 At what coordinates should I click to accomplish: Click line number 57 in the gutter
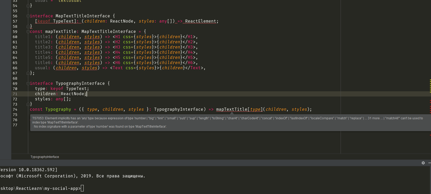15,21
